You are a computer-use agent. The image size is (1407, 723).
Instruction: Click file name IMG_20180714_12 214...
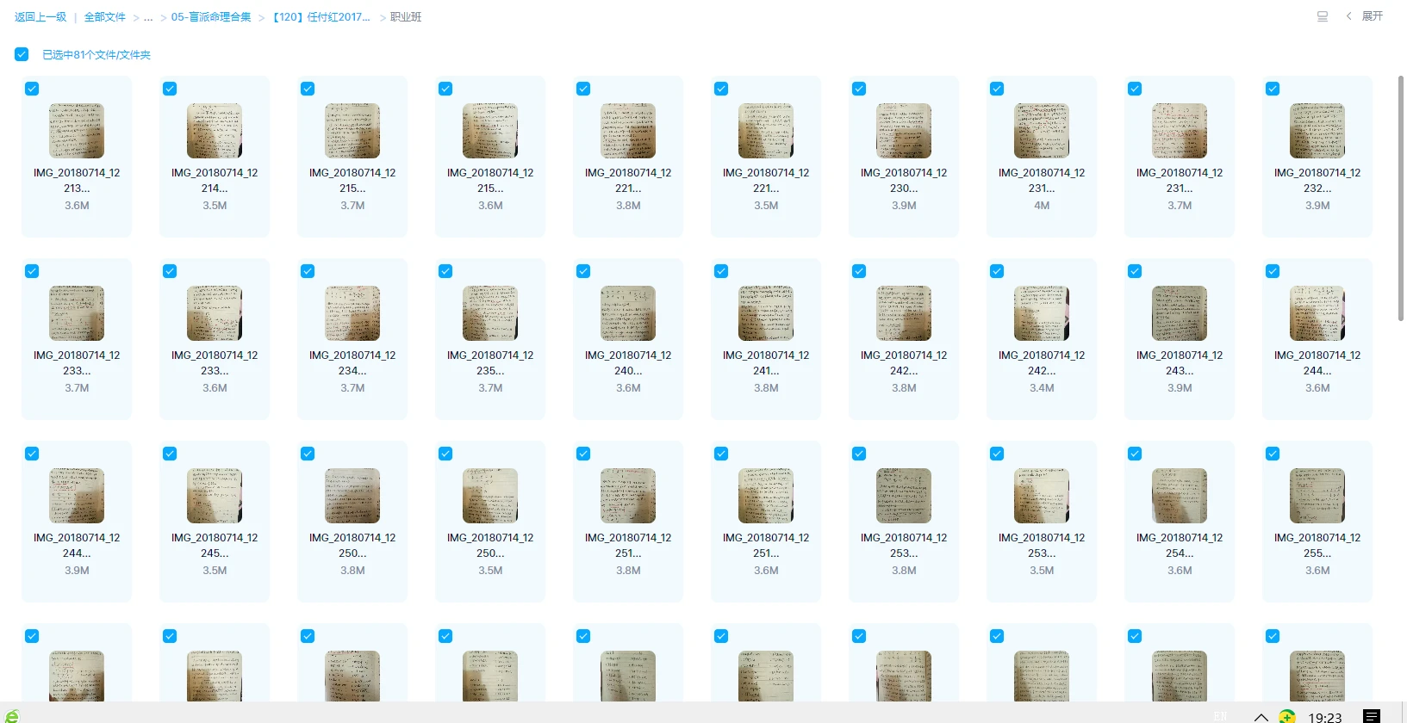[x=215, y=181]
